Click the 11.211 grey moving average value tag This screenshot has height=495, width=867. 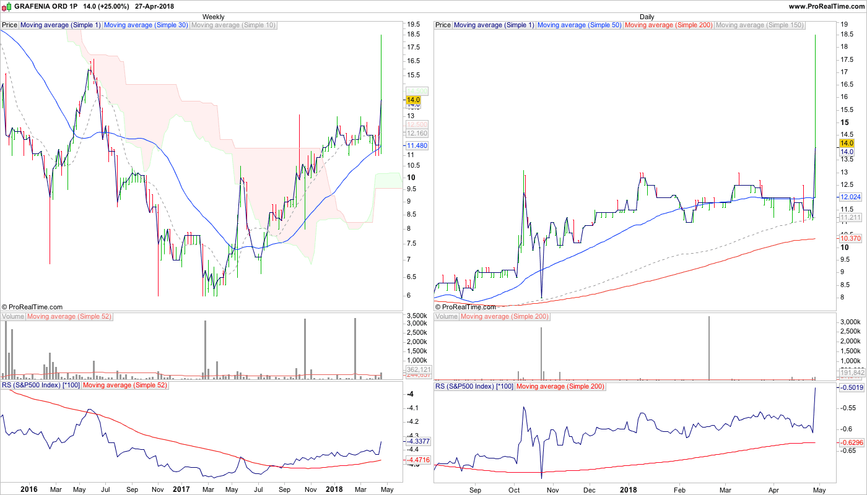[x=850, y=218]
